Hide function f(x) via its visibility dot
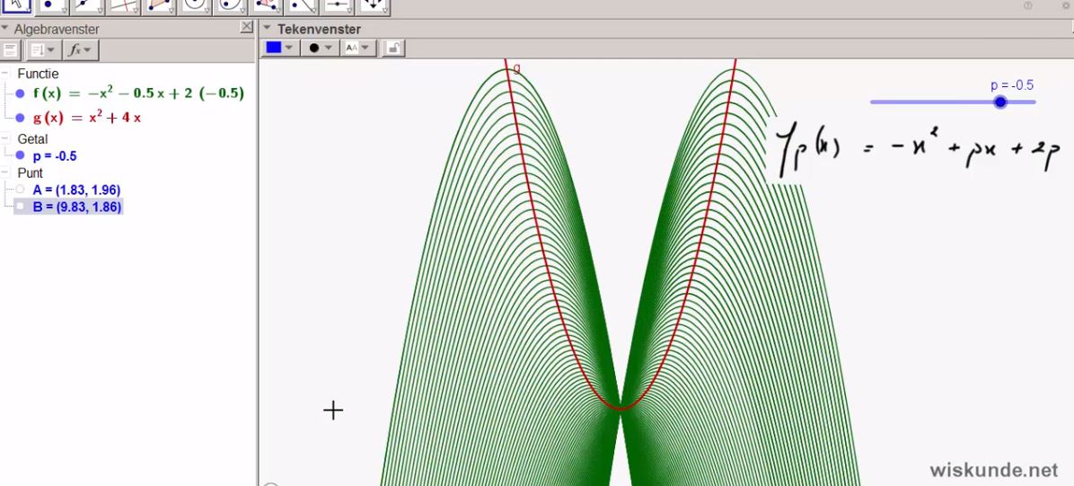This screenshot has height=486, width=1074. tap(20, 94)
